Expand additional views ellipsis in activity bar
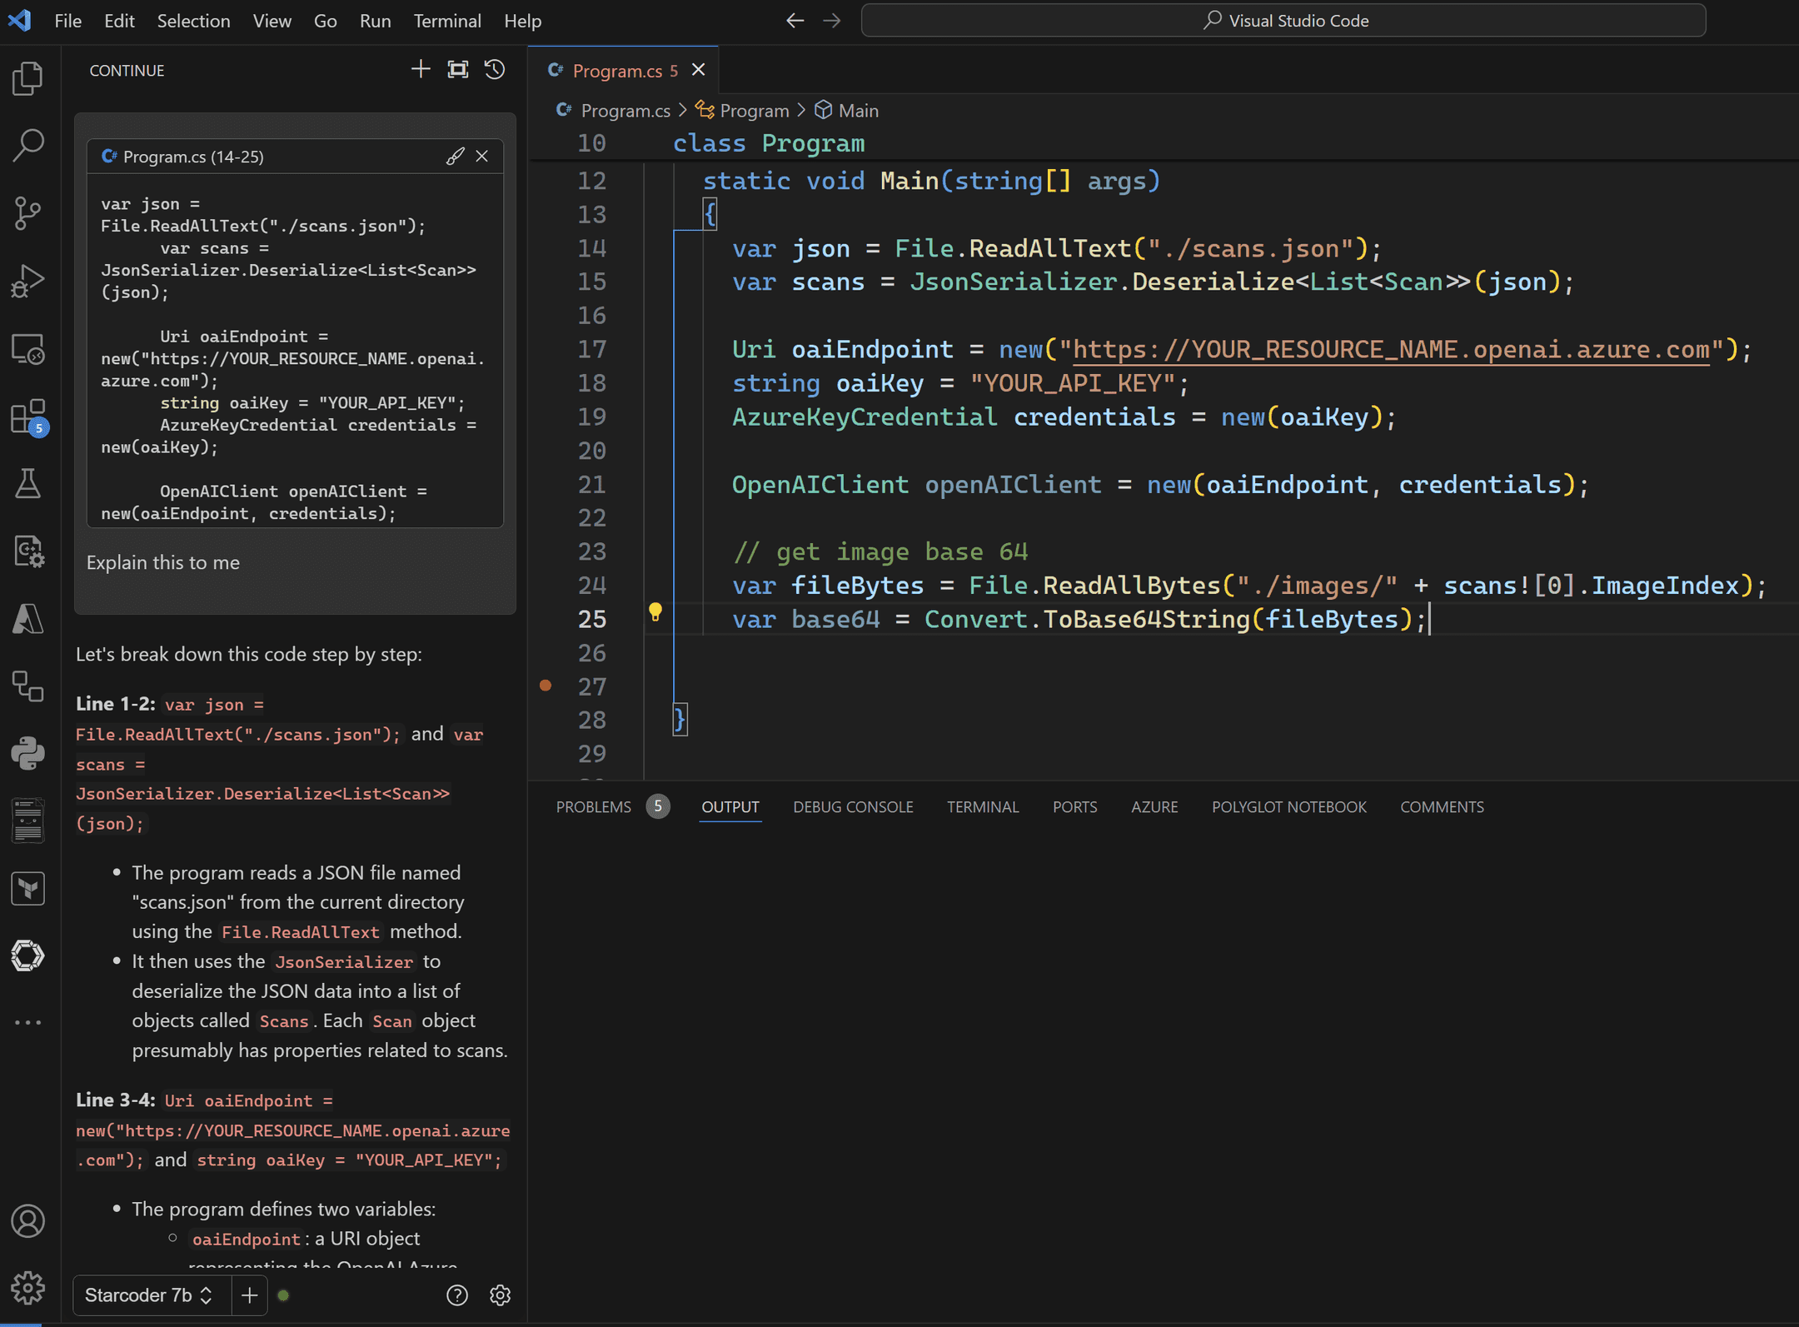Viewport: 1799px width, 1327px height. pyautogui.click(x=27, y=1022)
